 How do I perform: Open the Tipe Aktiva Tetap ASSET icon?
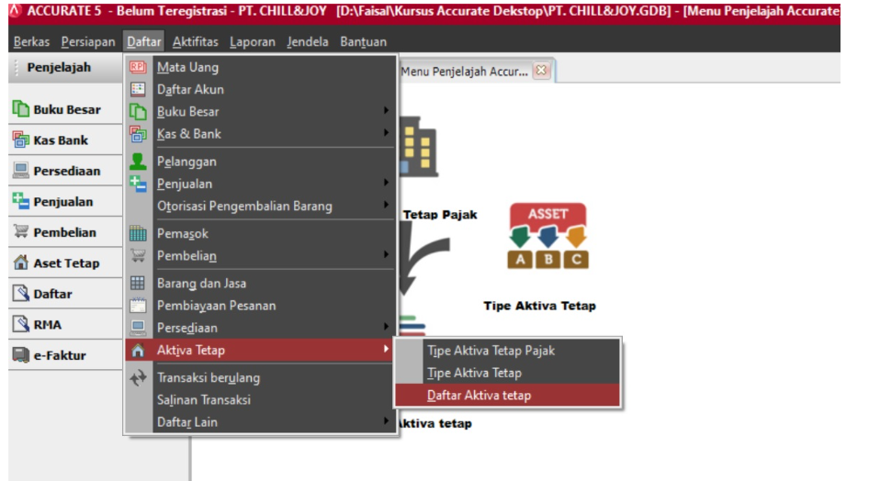547,237
